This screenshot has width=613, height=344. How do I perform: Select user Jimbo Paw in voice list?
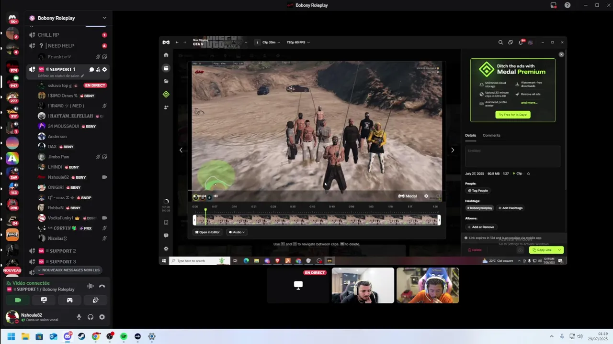[x=72, y=157]
